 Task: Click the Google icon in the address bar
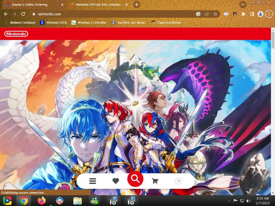[198, 14]
